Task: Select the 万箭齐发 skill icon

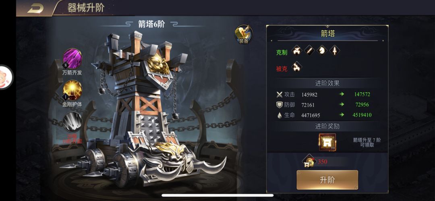Action: coord(72,59)
